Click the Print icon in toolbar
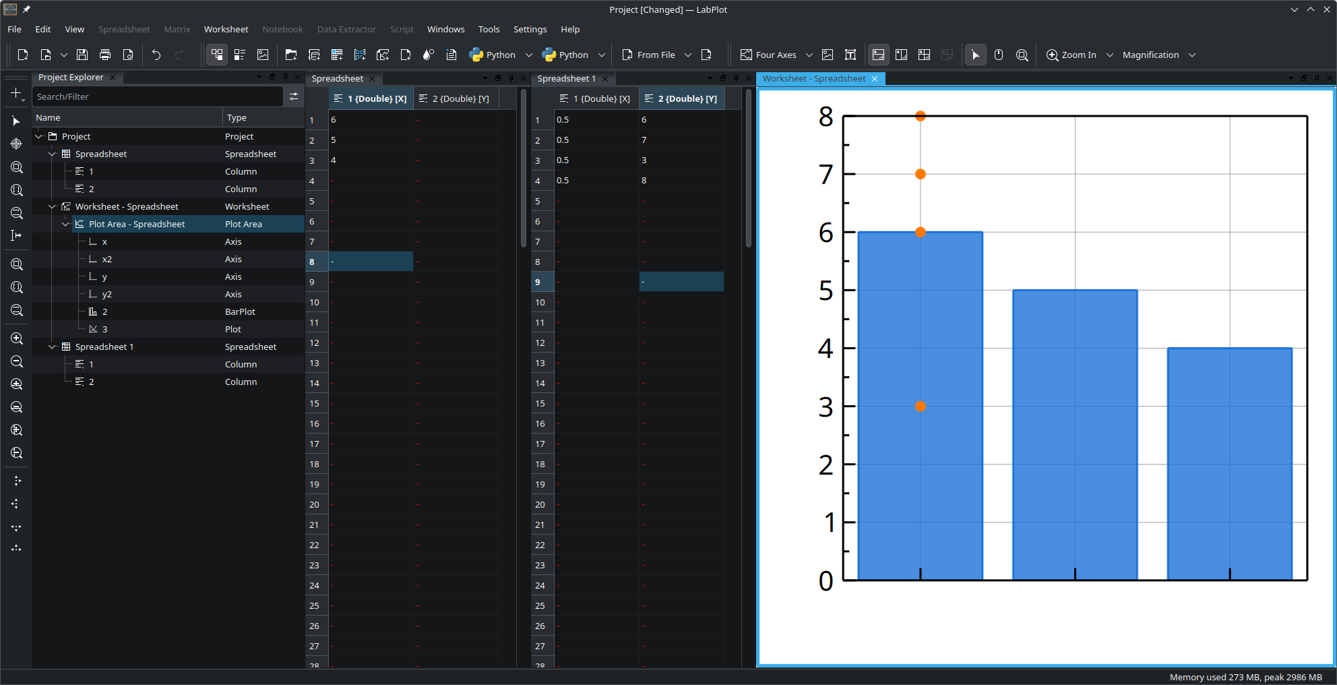This screenshot has width=1337, height=685. (105, 55)
